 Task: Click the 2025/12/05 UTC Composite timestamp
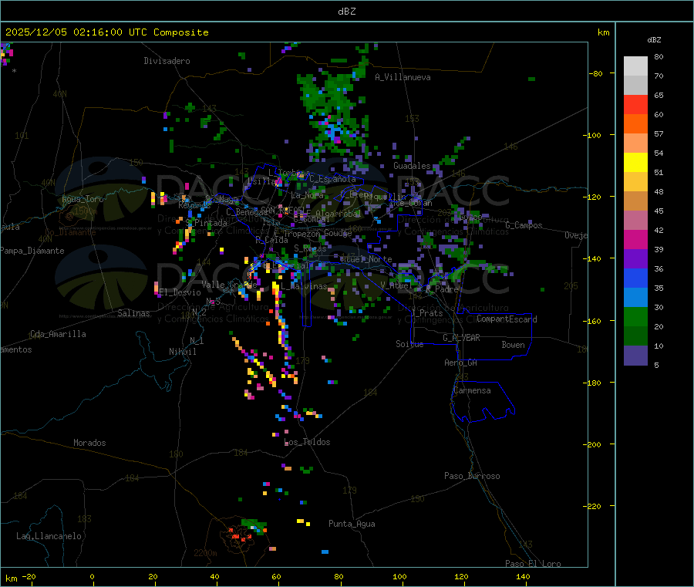pos(106,32)
